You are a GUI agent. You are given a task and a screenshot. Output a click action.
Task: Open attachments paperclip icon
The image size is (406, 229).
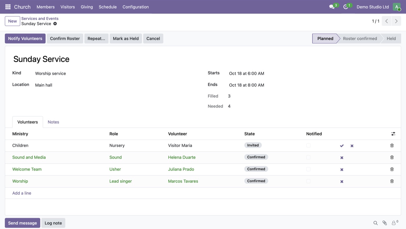pyautogui.click(x=385, y=223)
